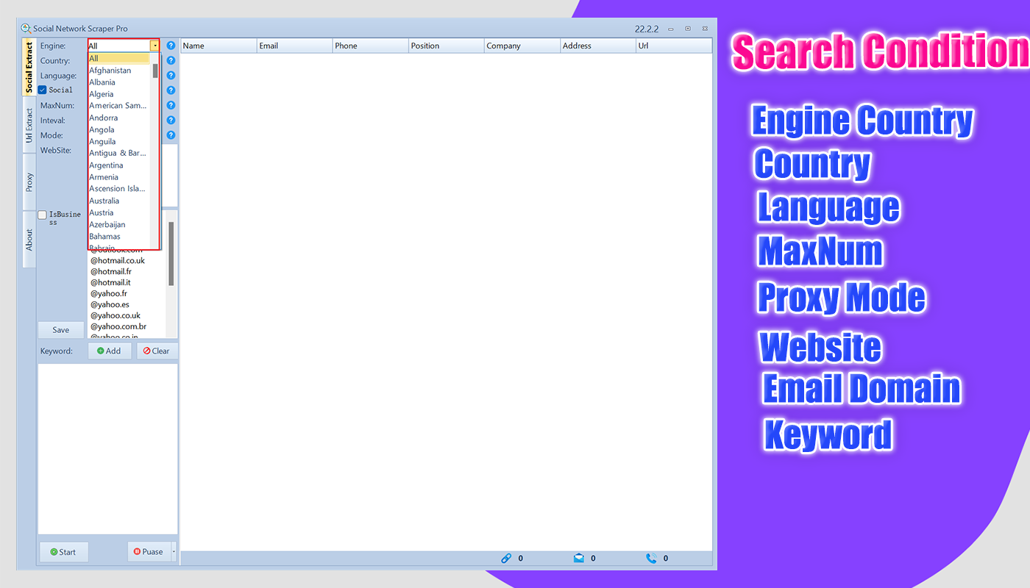Switch to the Social Extract tab
The width and height of the screenshot is (1030, 588).
[x=29, y=68]
